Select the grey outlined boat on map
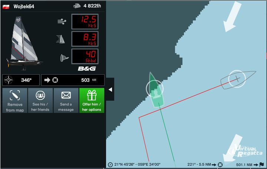Viewport: 267px width, 169px height. click(238, 79)
